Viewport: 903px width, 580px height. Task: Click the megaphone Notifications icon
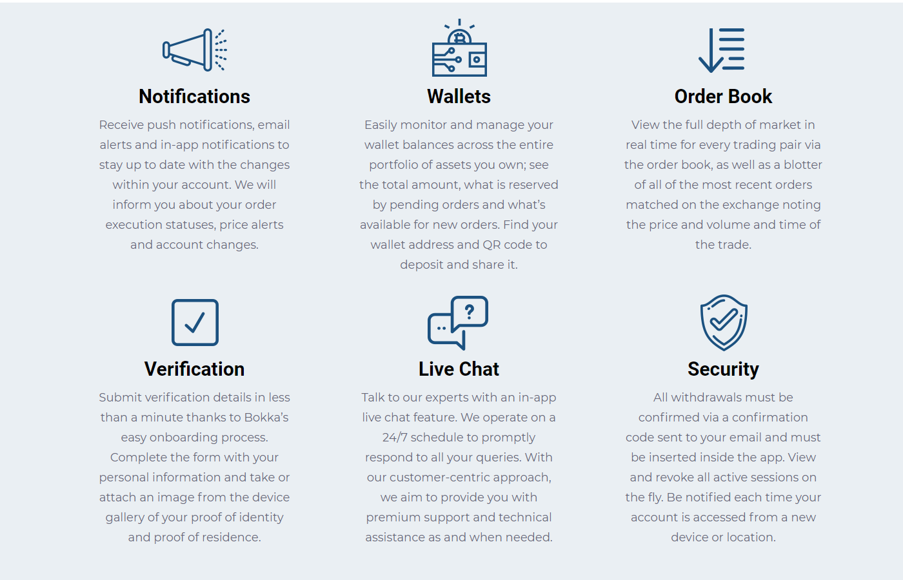tap(195, 50)
